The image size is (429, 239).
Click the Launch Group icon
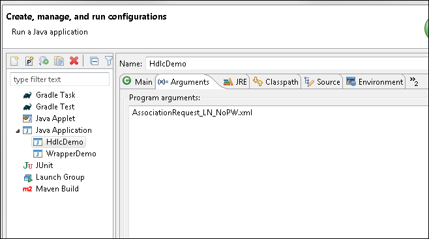coord(27,178)
